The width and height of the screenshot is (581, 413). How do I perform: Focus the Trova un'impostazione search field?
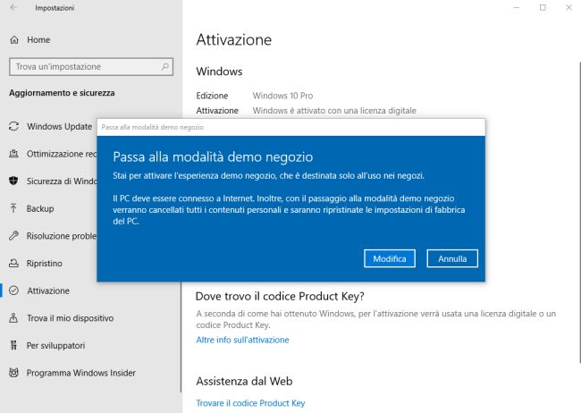pyautogui.click(x=91, y=67)
